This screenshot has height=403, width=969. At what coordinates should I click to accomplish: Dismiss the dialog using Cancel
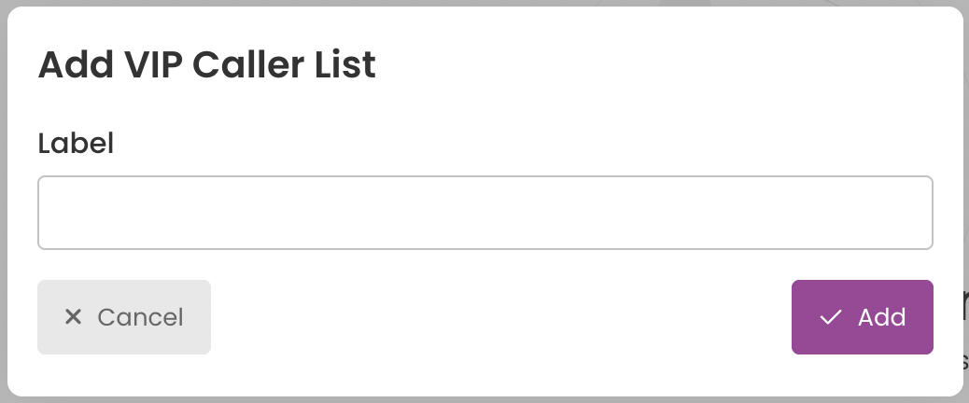pos(124,317)
